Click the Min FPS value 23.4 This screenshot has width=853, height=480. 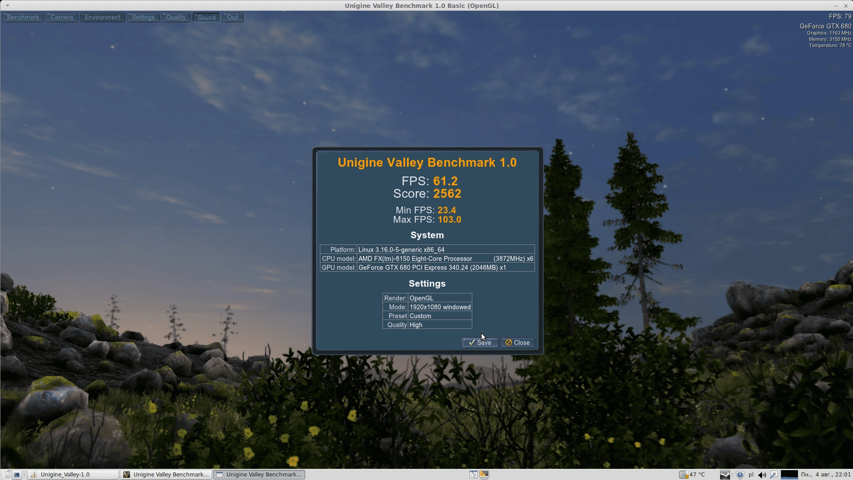point(446,210)
